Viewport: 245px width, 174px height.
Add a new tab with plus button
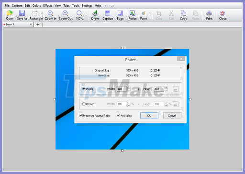(38, 24)
